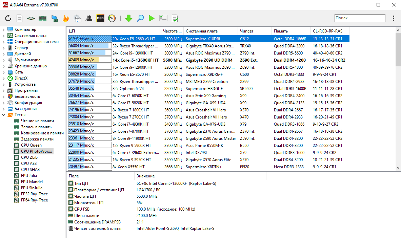
Task: Open the OSD panel icon
Action: (x=100, y=18)
